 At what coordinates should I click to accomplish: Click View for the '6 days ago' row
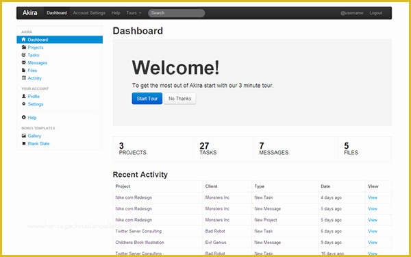[x=373, y=231]
